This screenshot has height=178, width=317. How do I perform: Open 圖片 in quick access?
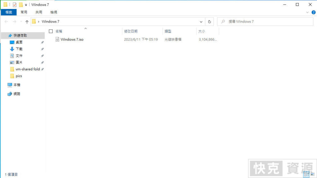tap(19, 62)
